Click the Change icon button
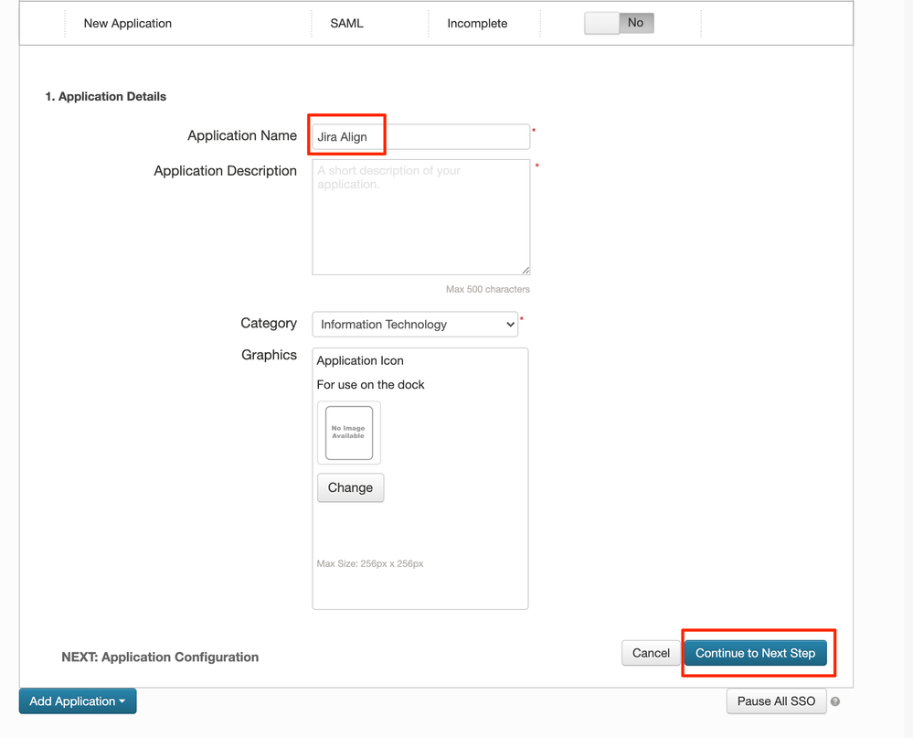This screenshot has height=738, width=913. coord(351,487)
